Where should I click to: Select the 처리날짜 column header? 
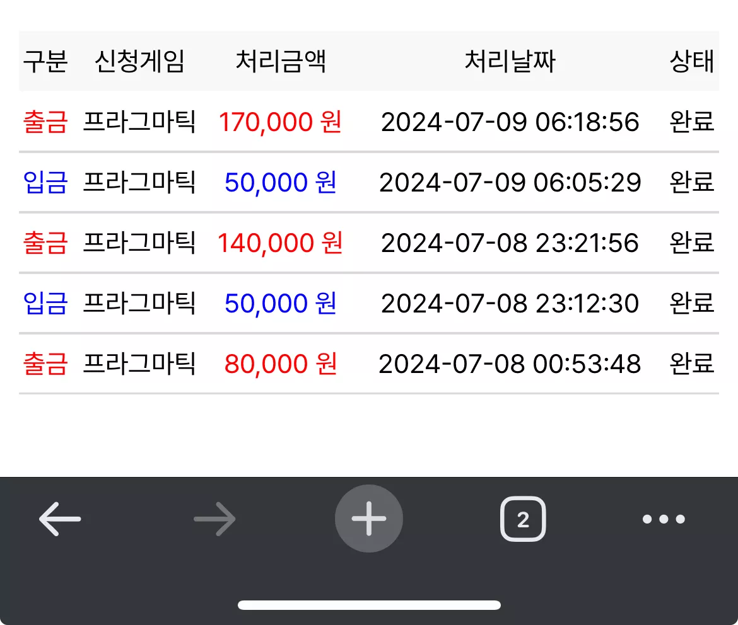(510, 61)
